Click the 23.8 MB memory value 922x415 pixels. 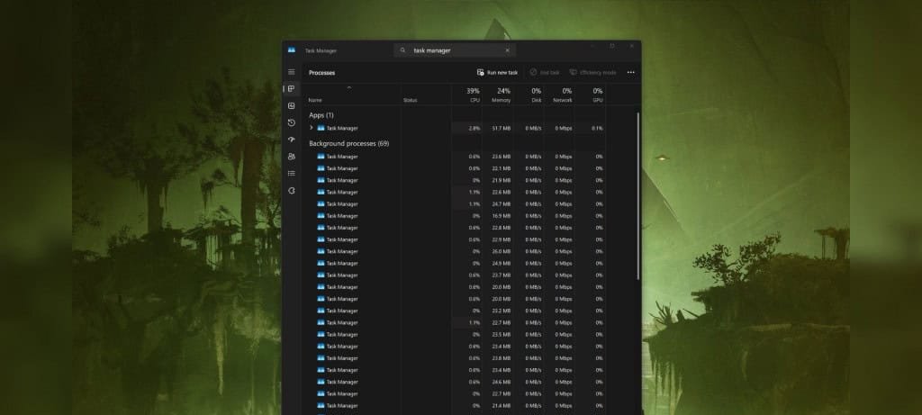point(502,358)
